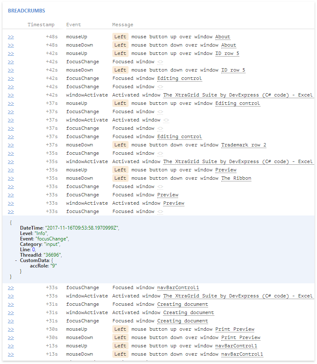Viewport: 317px width, 364px height.
Task: Expand the +13s mouseUp breadcrumb row
Action: pyautogui.click(x=11, y=346)
